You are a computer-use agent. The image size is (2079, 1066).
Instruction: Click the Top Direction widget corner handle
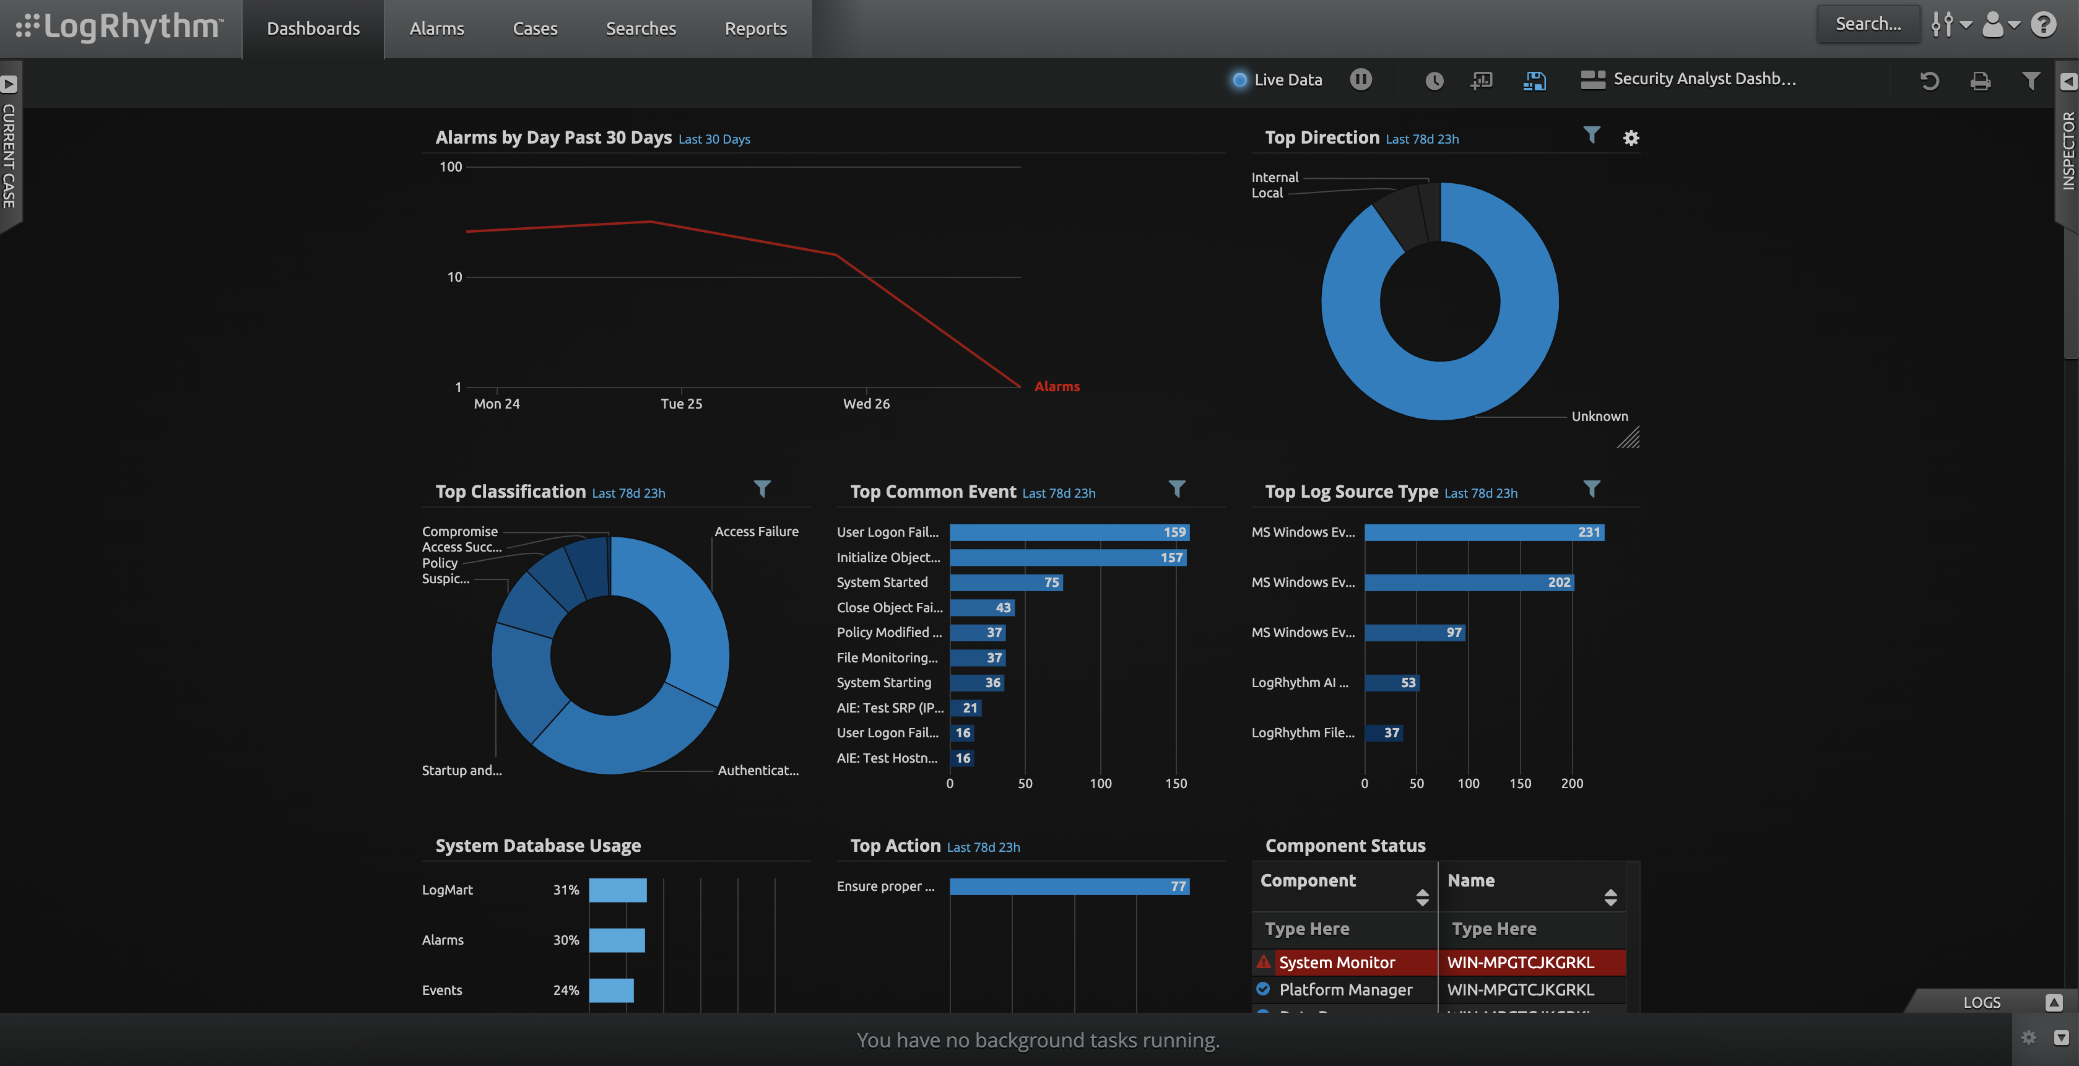point(1629,438)
